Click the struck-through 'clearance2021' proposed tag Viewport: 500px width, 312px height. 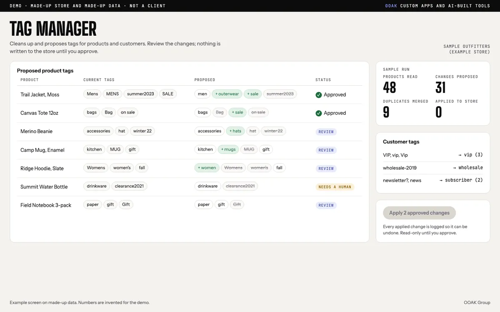(x=240, y=186)
